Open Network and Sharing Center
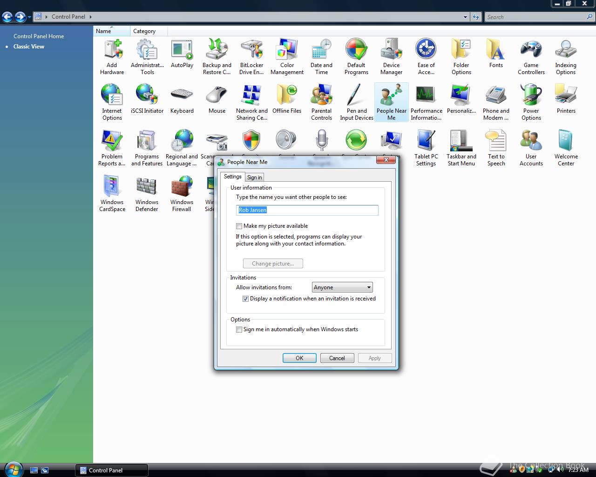Viewport: 596px width, 477px height. (x=251, y=102)
